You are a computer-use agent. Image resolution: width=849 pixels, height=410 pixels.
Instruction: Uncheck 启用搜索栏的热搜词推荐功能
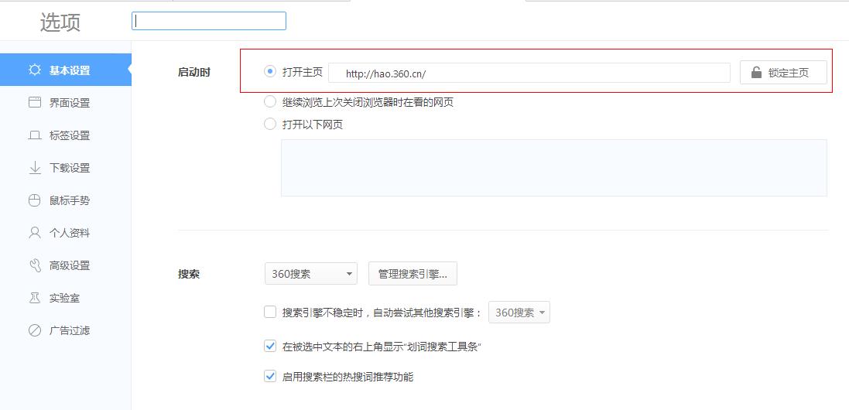269,376
